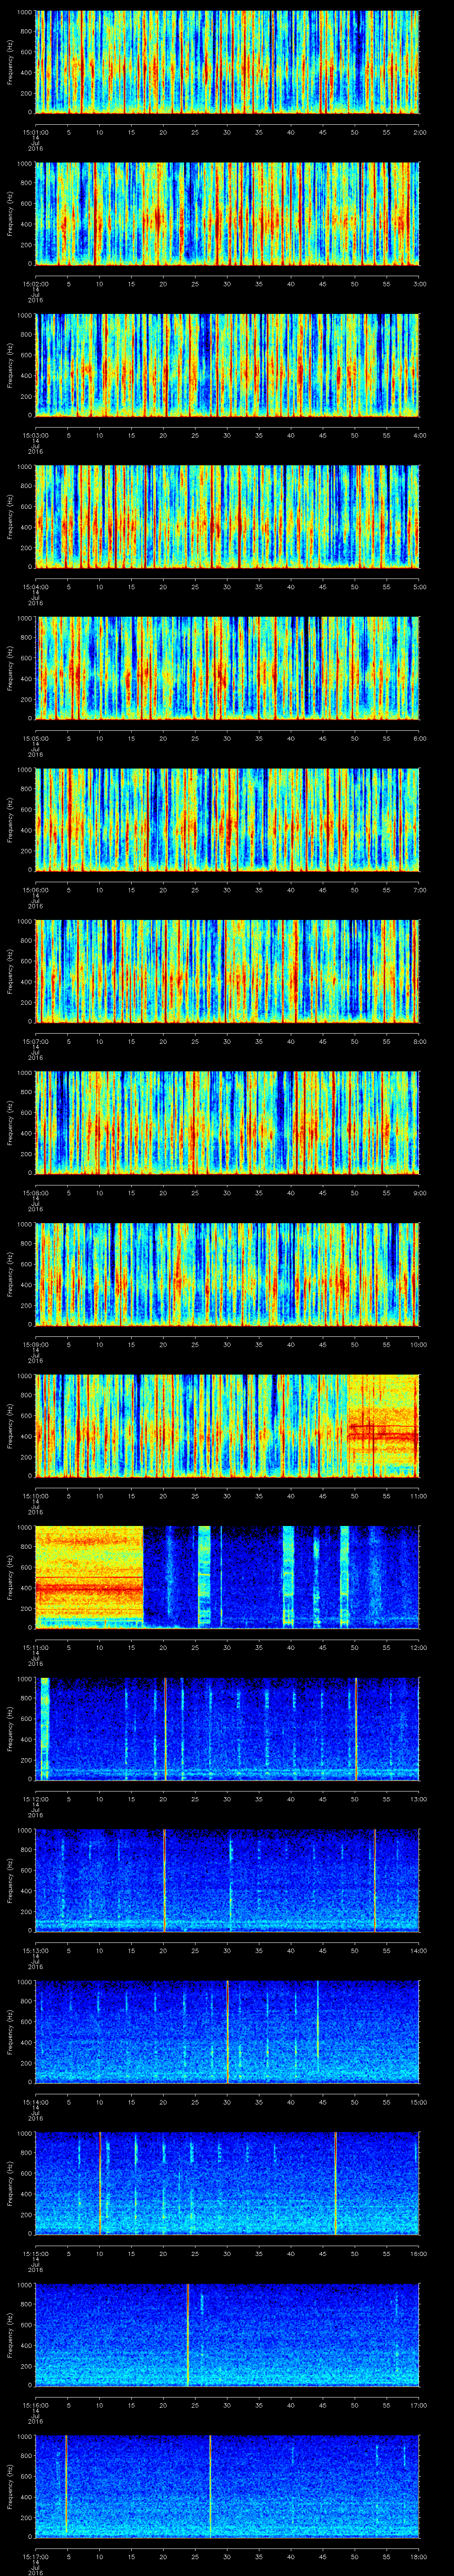Click the red vertical spike at 20 s in the 15:13:00 panel
454x2576 pixels.
tap(164, 1880)
